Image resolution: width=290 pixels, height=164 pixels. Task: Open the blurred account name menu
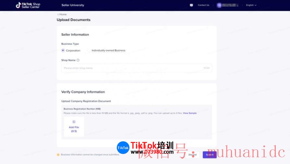[229, 5]
